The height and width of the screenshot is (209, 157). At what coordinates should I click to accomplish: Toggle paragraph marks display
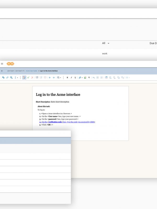coord(89,77)
